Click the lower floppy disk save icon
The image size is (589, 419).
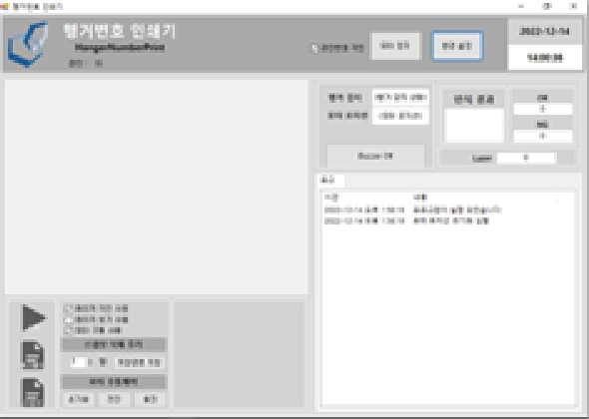pos(33,392)
